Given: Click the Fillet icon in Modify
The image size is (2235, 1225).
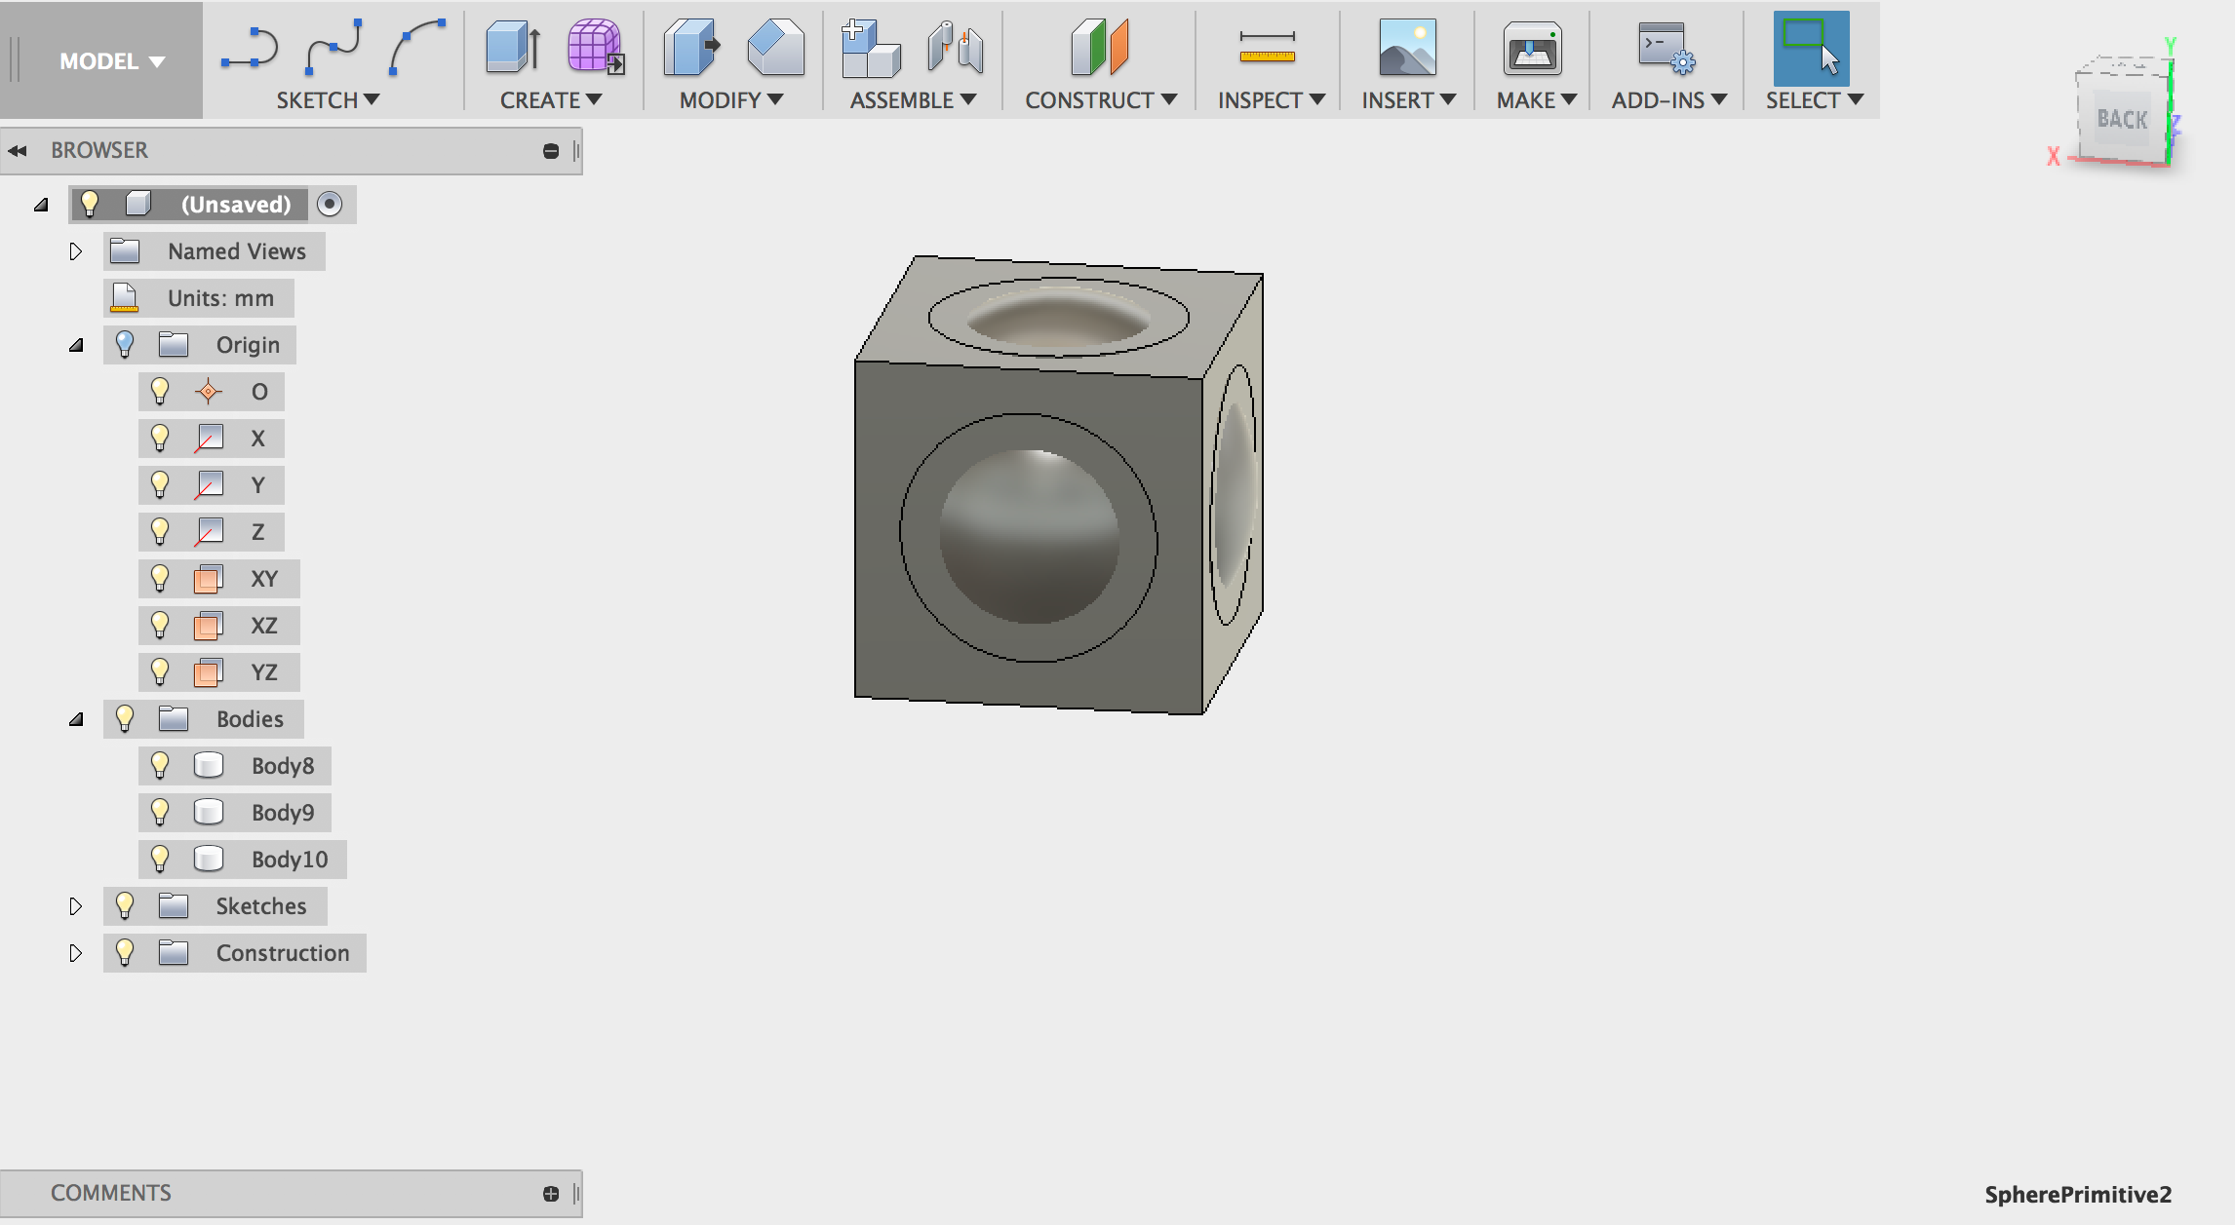Looking at the screenshot, I should click(x=775, y=47).
